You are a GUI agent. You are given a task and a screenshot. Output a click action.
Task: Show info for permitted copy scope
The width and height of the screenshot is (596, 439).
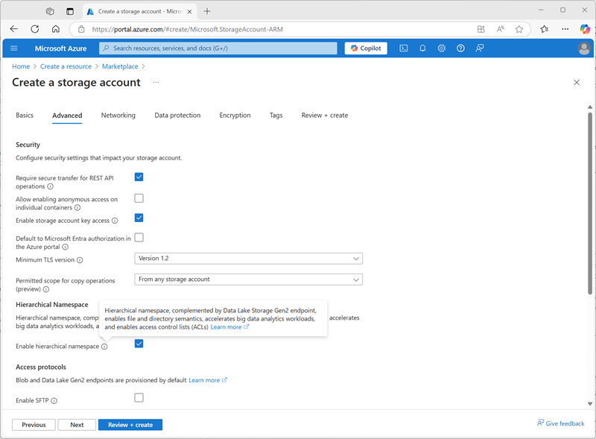(46, 289)
